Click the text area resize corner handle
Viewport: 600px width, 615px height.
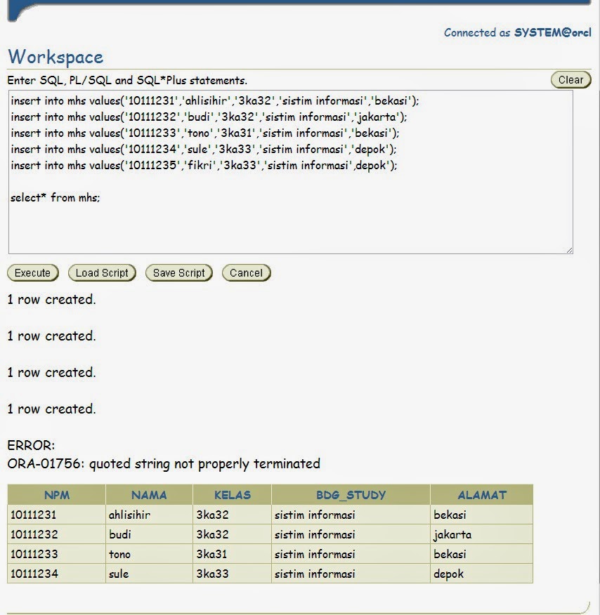(x=570, y=249)
